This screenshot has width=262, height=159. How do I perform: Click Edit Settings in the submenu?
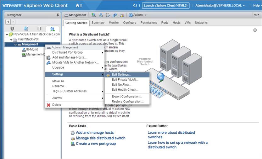coord(127,75)
